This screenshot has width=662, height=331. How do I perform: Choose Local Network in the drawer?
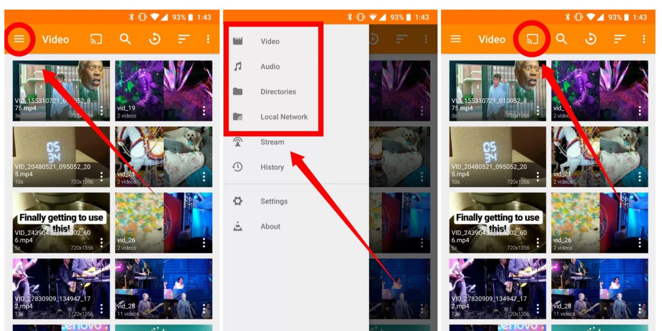pos(284,117)
